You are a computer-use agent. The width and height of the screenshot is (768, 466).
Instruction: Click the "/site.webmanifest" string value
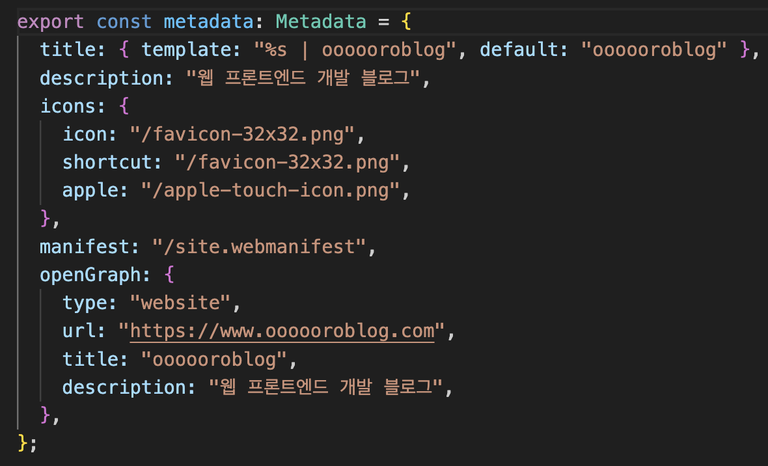pos(259,247)
